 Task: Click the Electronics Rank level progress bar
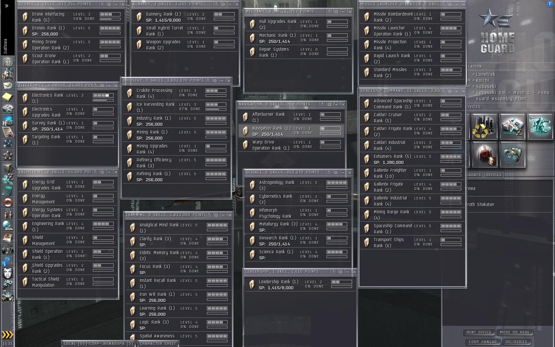(103, 95)
